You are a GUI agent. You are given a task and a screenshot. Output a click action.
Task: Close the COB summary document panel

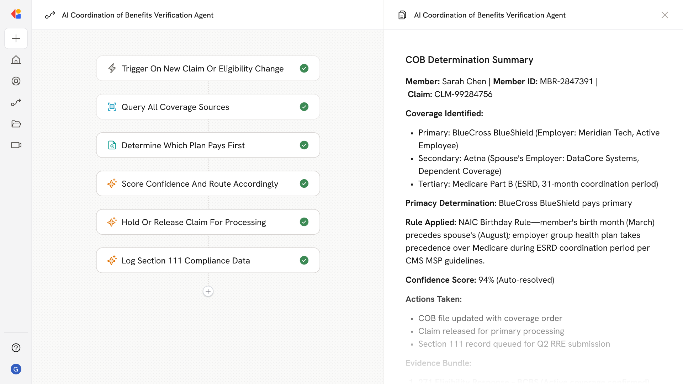tap(665, 15)
